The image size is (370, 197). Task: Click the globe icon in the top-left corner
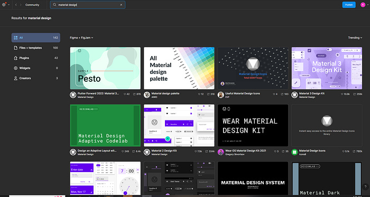click(x=4, y=5)
